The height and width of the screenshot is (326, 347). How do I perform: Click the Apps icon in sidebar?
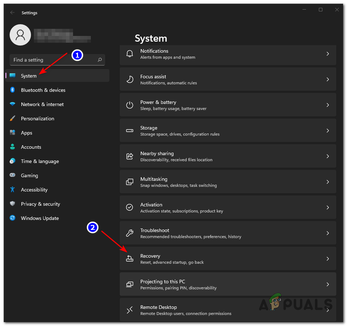tap(12, 133)
